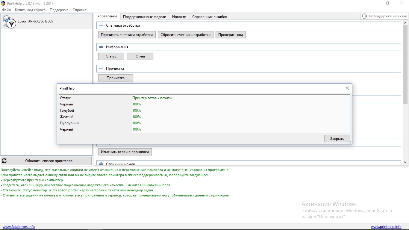The width and height of the screenshot is (409, 230).
Task: Click the Отчет button
Action: tap(140, 56)
